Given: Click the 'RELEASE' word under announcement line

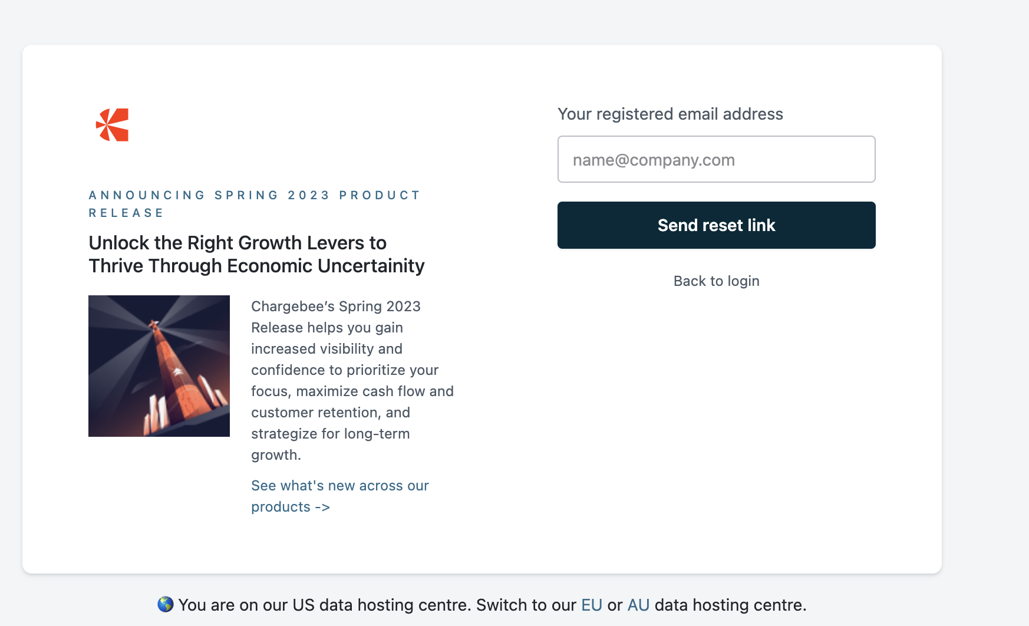Looking at the screenshot, I should click(126, 213).
